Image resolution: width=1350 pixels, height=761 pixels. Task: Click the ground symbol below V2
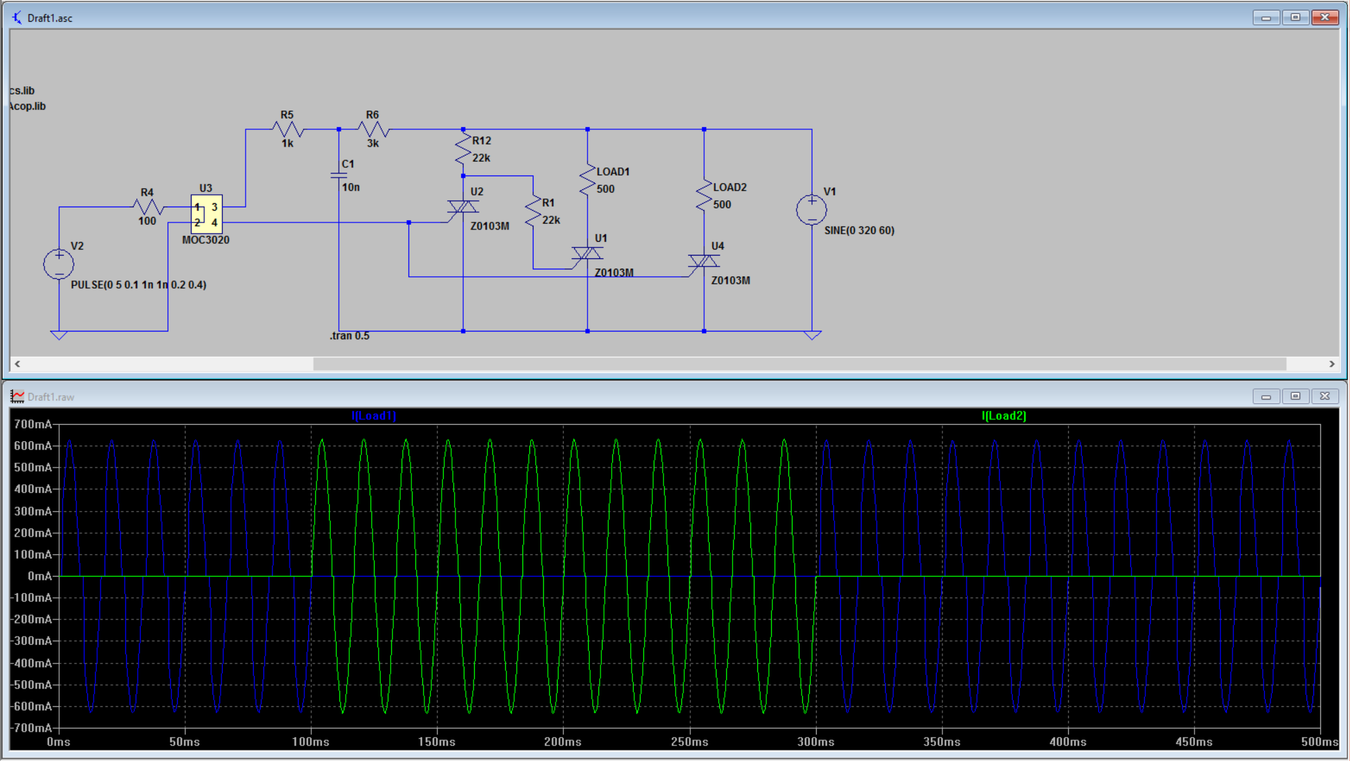coord(59,335)
